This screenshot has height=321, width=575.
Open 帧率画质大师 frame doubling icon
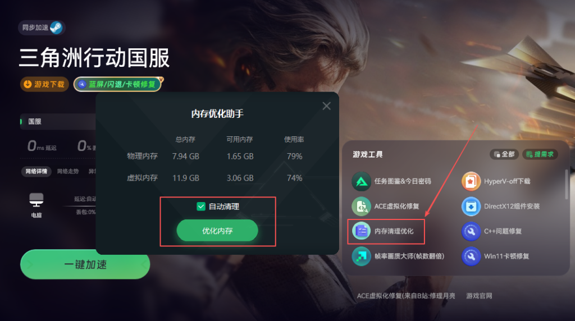pos(361,256)
